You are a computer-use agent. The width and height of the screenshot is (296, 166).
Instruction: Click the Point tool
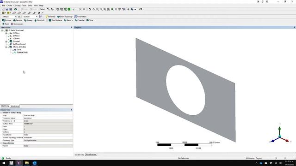point(6,24)
